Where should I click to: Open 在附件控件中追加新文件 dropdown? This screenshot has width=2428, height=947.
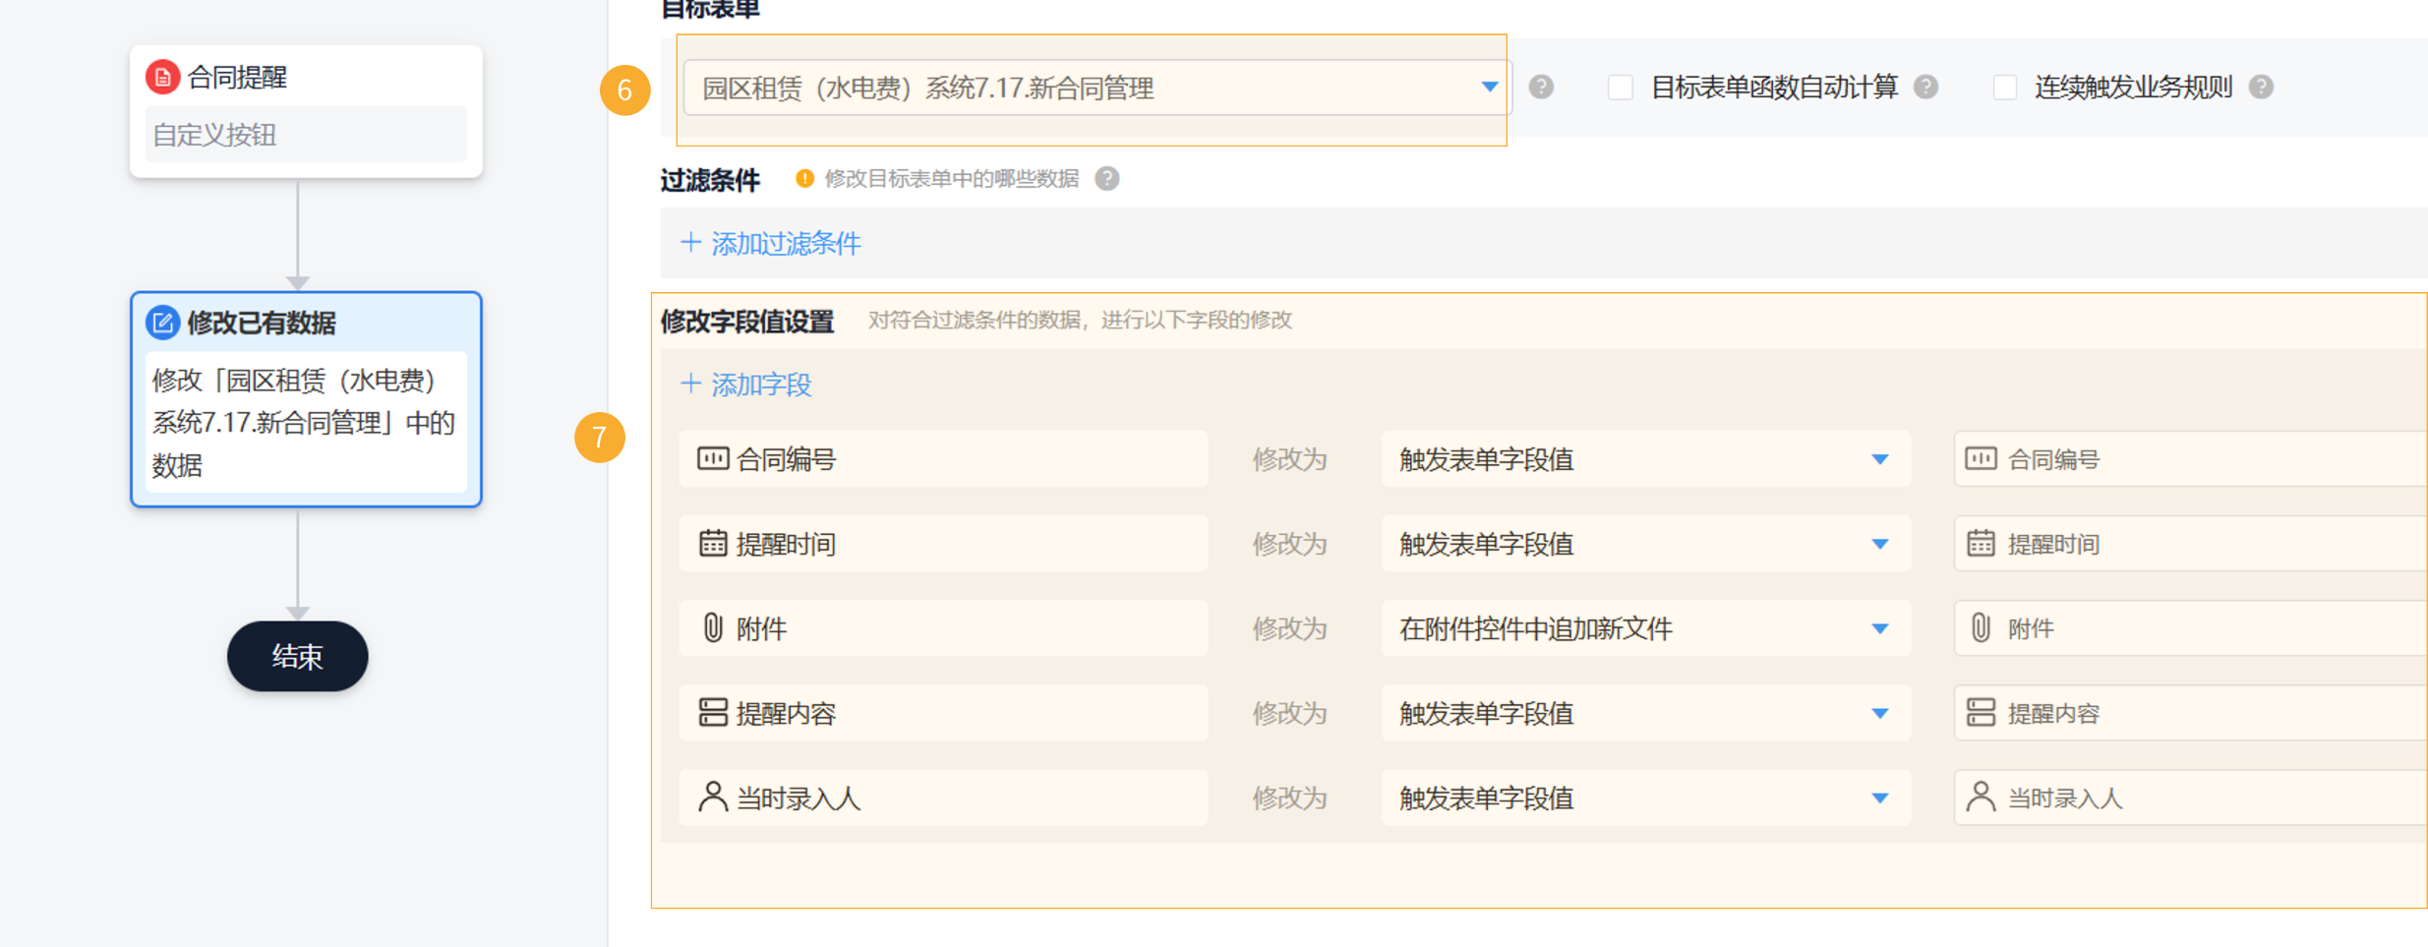(x=1645, y=628)
